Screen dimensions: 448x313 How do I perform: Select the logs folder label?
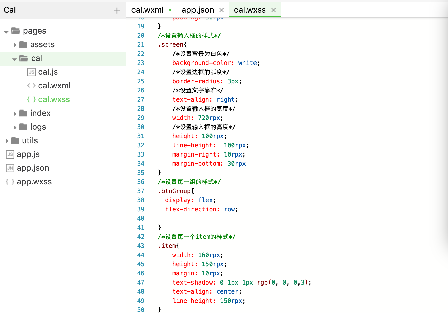(x=38, y=127)
